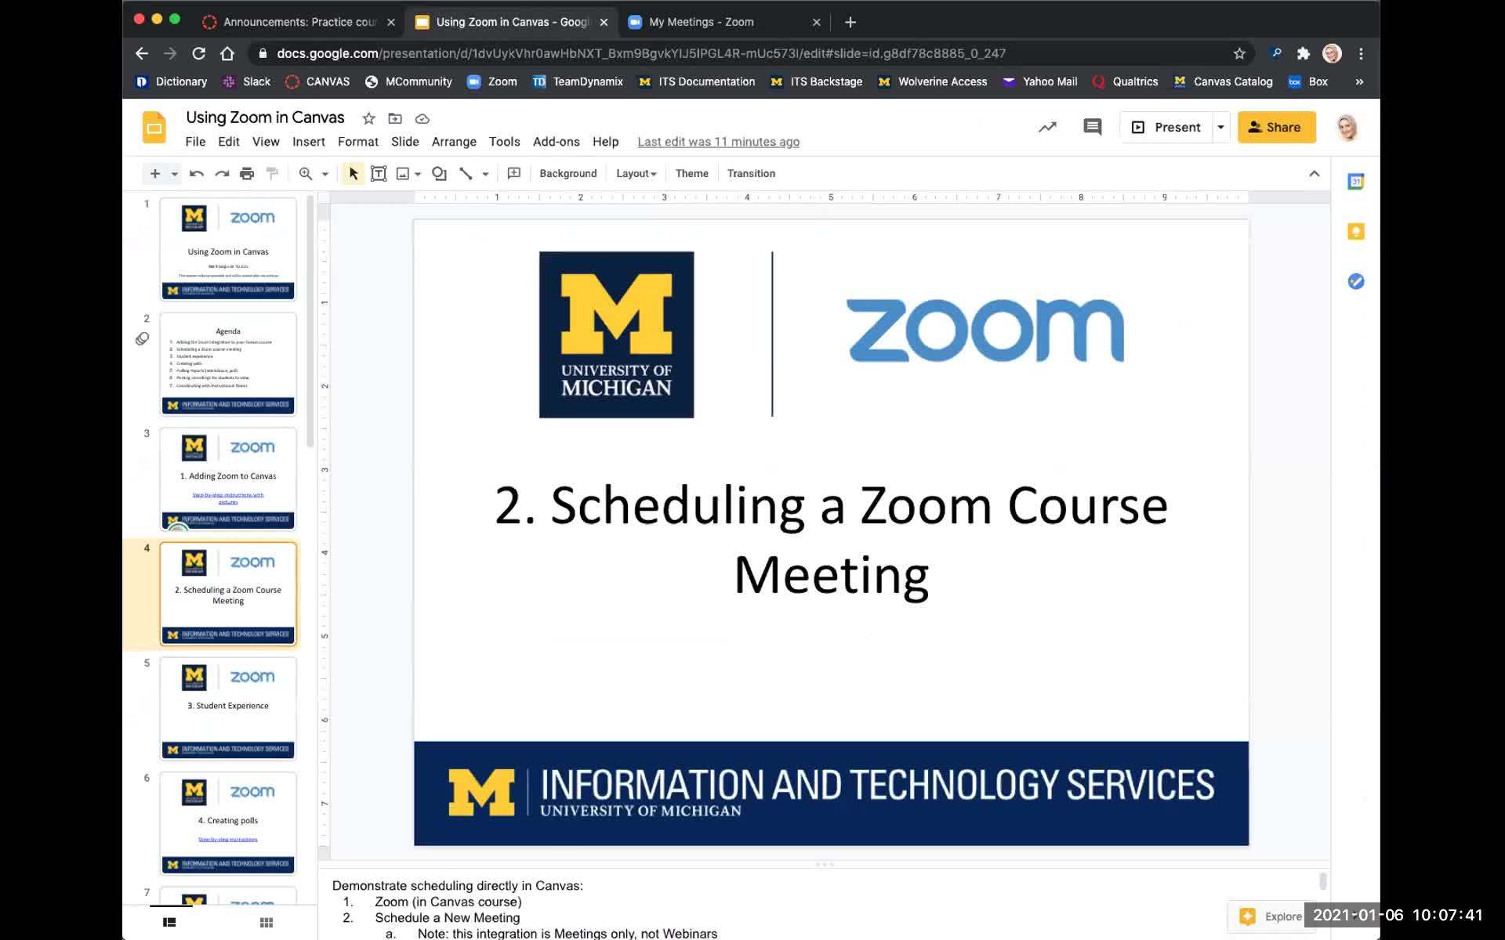The width and height of the screenshot is (1505, 940).
Task: Select the Student Experience slide thumbnail
Action: click(x=228, y=708)
